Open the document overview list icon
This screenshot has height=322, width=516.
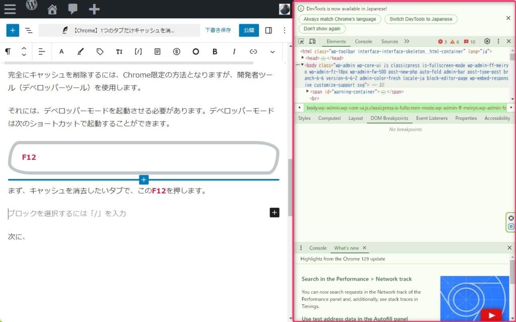click(29, 30)
